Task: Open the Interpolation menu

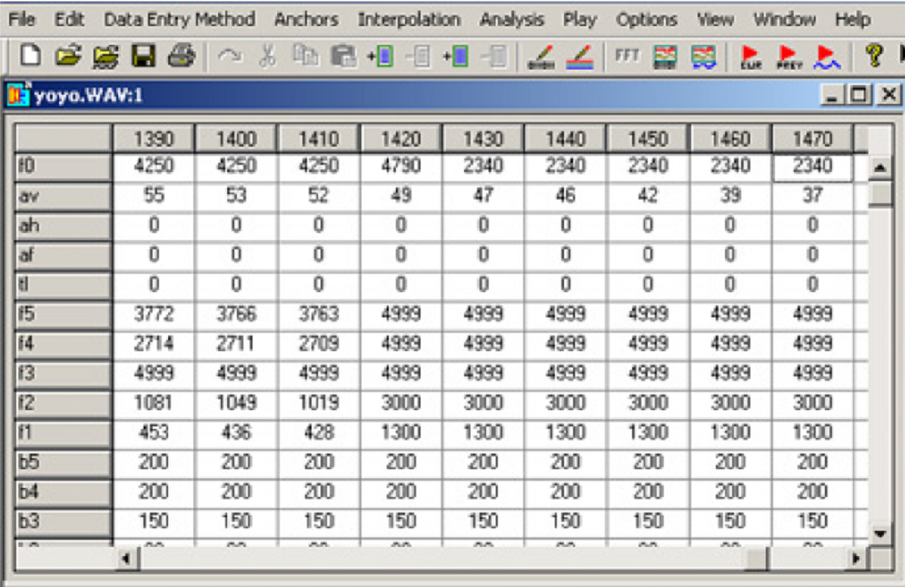Action: [409, 20]
